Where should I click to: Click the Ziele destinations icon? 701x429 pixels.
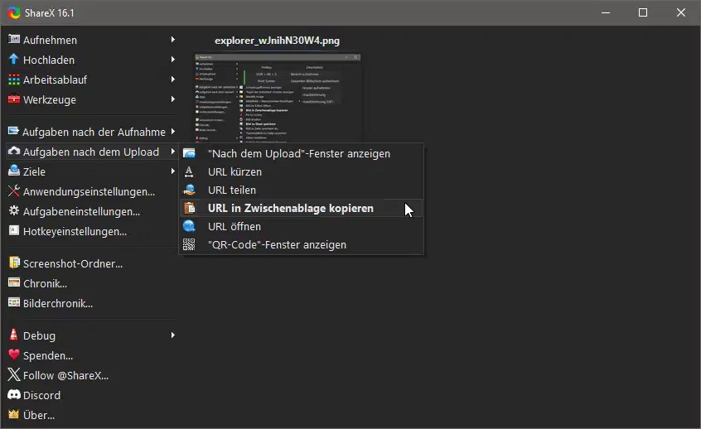coord(14,171)
